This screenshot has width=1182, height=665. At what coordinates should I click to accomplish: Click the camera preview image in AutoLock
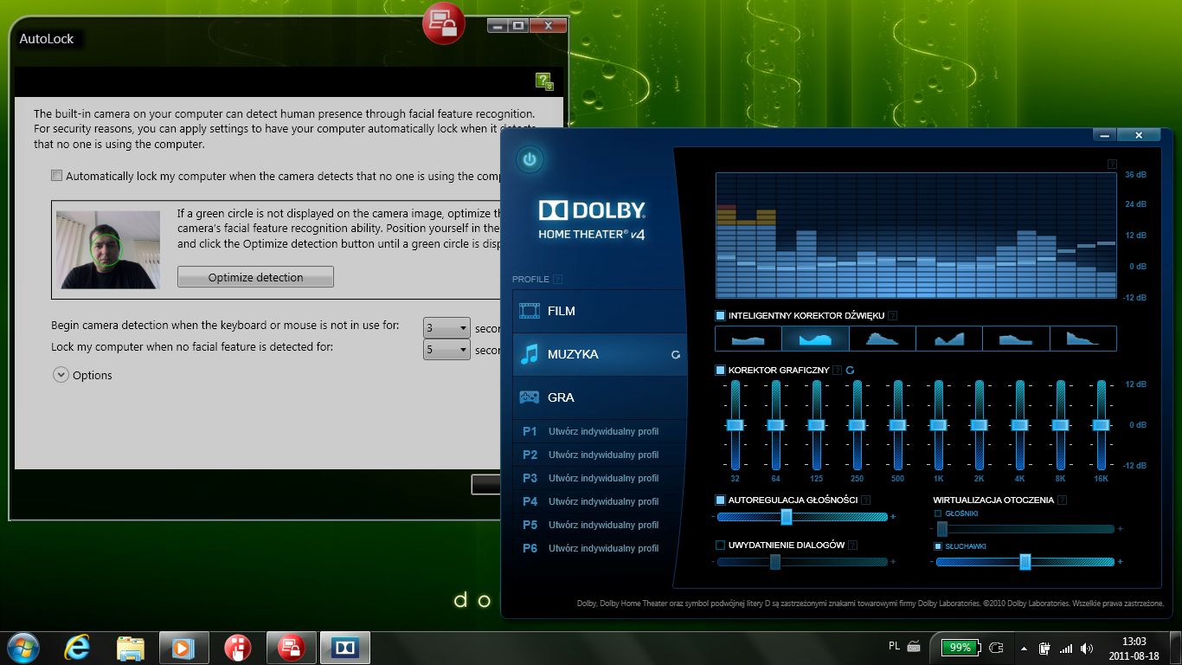(x=108, y=250)
